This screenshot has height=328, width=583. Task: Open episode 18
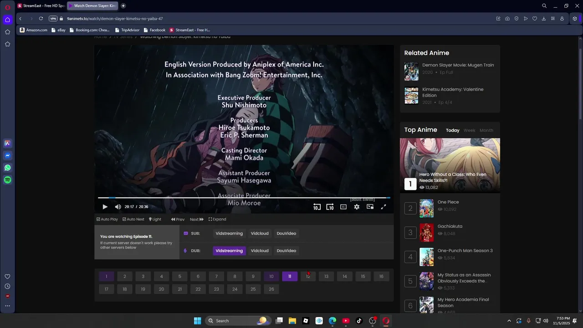pyautogui.click(x=125, y=289)
